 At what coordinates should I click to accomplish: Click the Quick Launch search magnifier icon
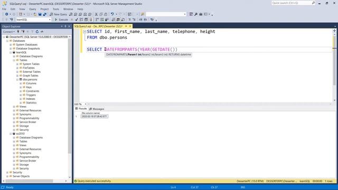click(x=313, y=3)
